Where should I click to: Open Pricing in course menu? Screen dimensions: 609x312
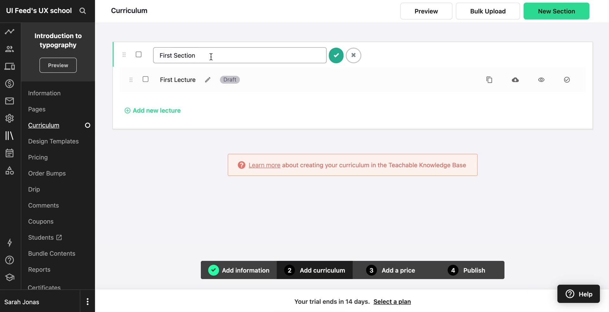pos(38,158)
